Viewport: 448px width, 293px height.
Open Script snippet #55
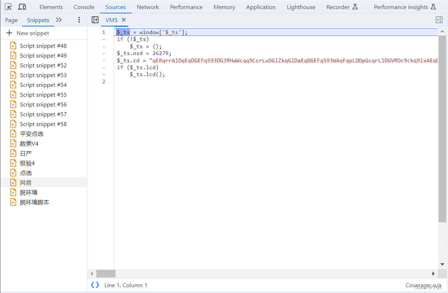tap(43, 95)
